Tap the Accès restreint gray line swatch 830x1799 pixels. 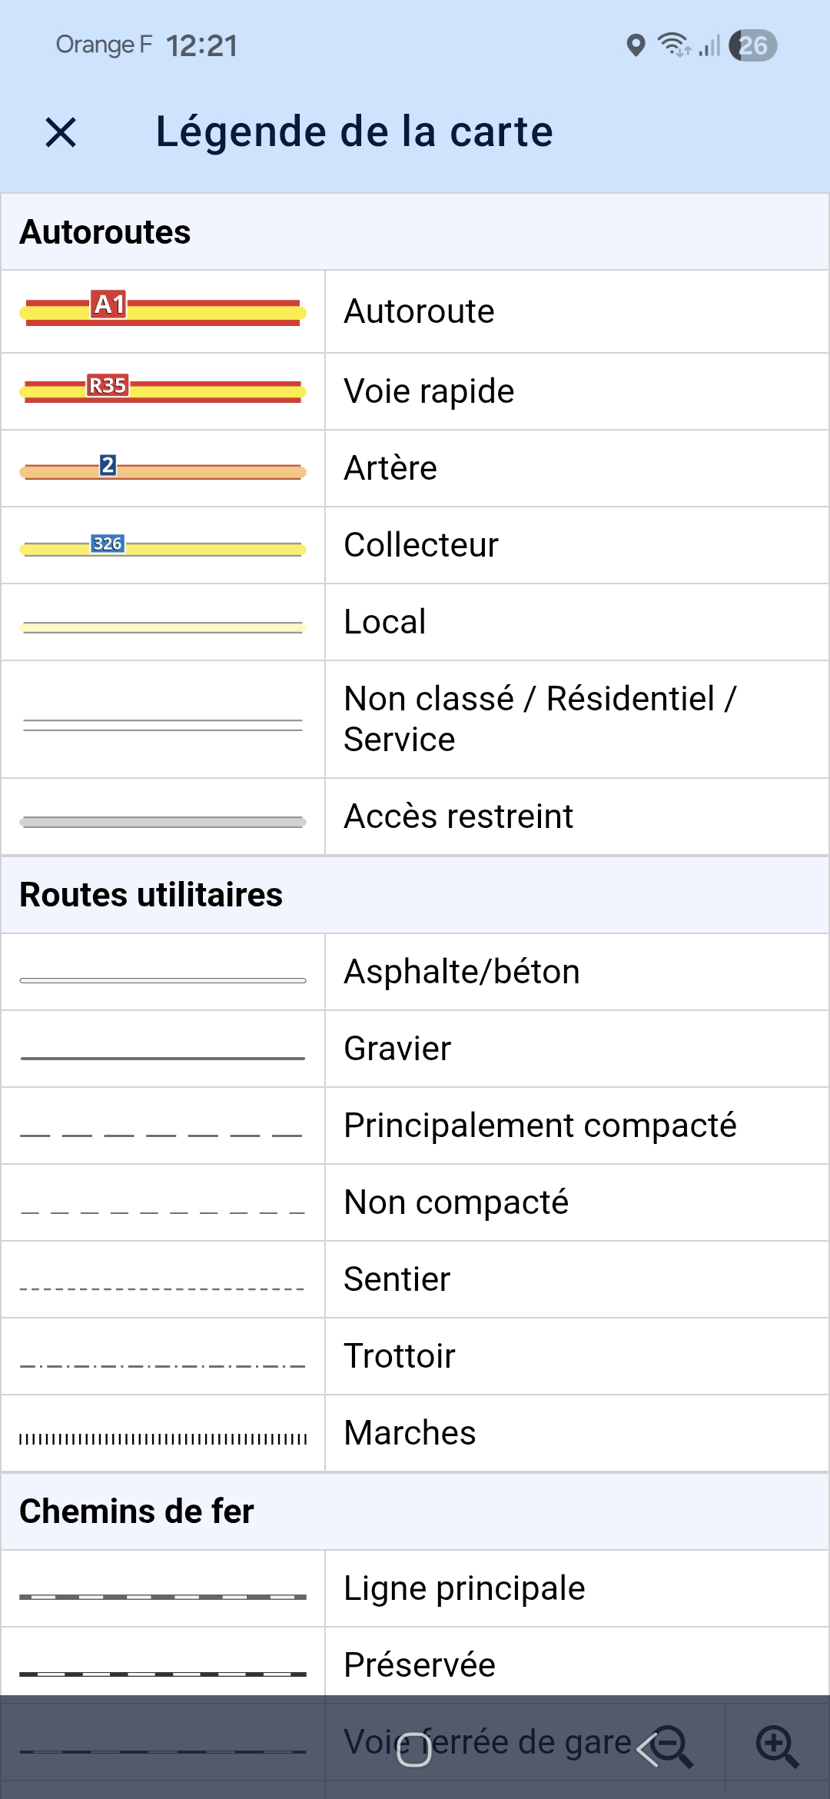click(x=163, y=822)
